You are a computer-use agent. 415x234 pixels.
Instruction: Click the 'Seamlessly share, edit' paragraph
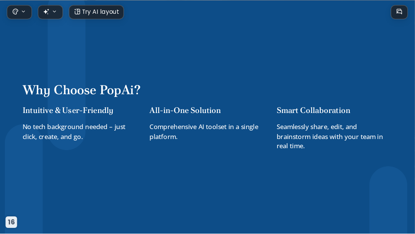(330, 136)
